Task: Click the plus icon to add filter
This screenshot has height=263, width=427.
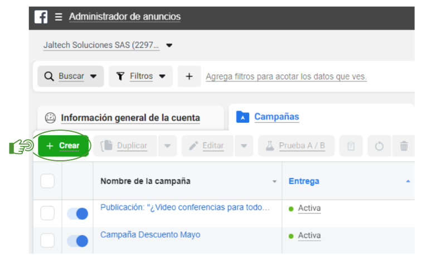Action: (x=189, y=76)
